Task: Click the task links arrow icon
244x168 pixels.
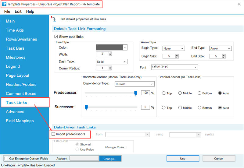Action: tap(54, 19)
